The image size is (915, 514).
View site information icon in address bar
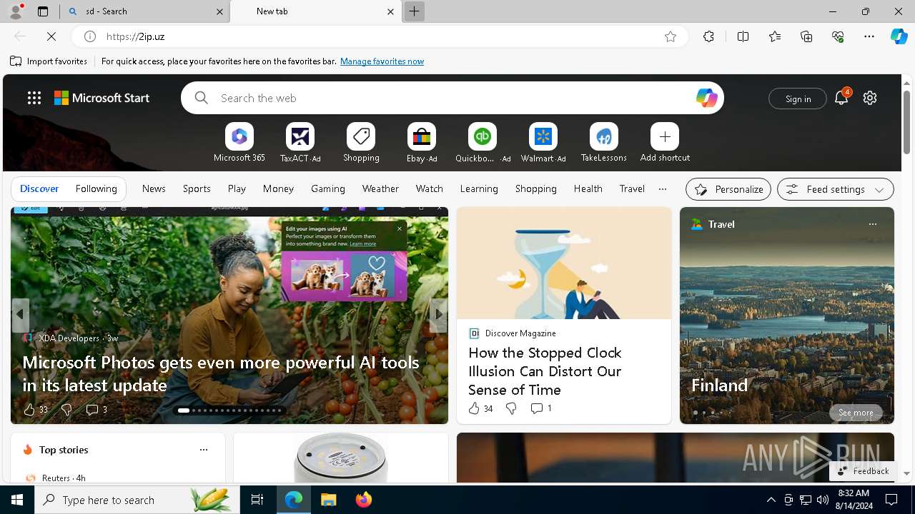pyautogui.click(x=90, y=36)
